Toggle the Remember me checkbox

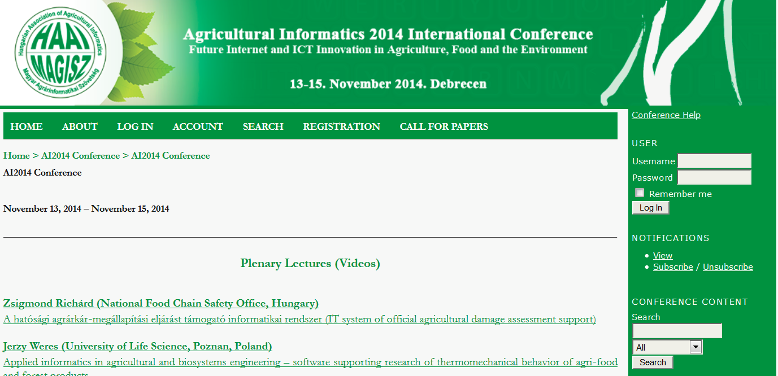pos(640,193)
